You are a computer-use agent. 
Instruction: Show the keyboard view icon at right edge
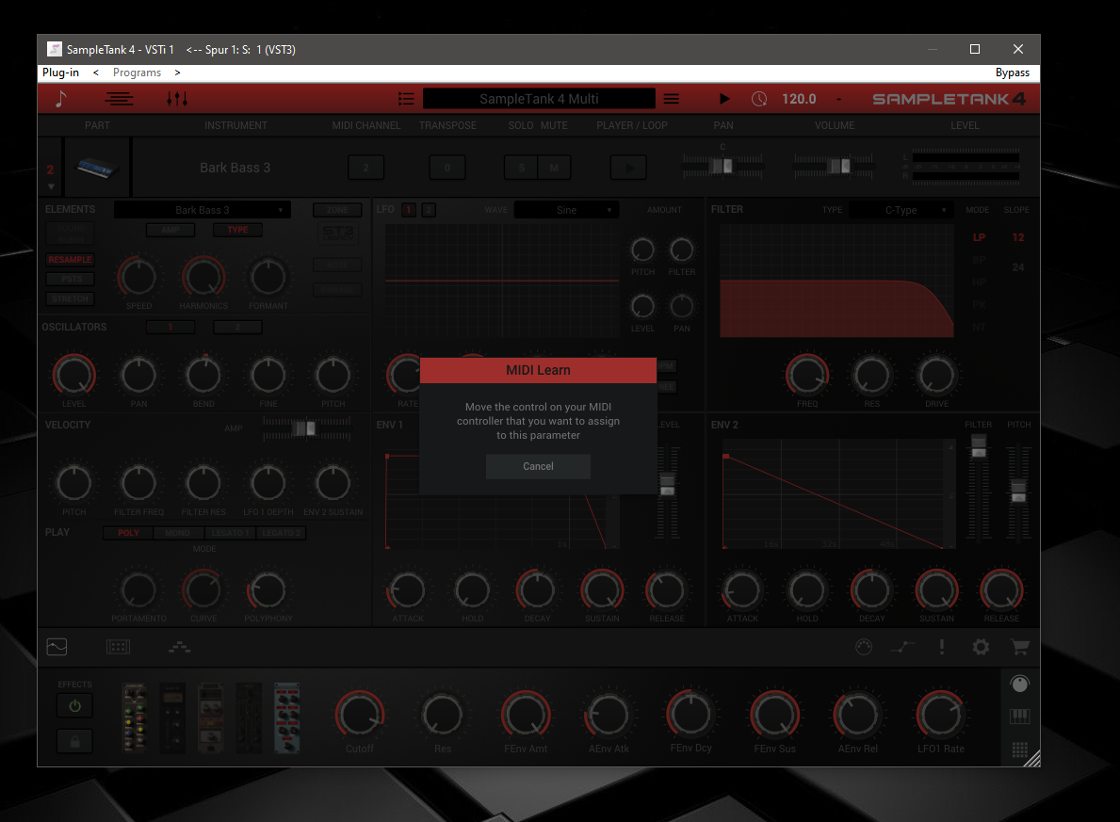point(1020,717)
